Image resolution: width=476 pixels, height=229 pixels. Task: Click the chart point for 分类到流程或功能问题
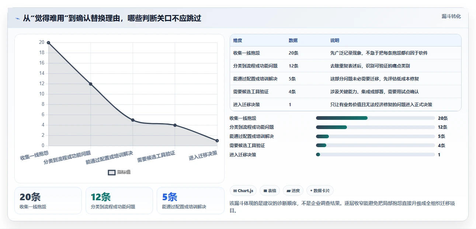[90, 84]
